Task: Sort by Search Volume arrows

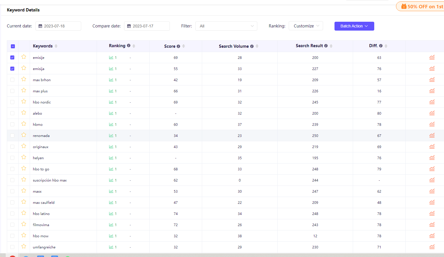Action: pos(257,46)
